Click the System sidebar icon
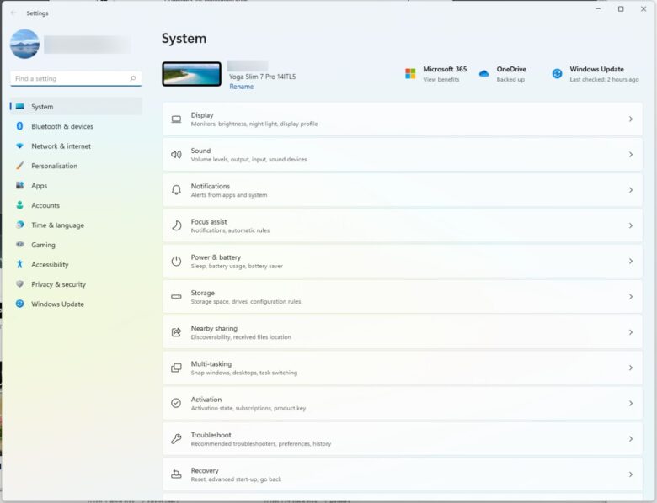This screenshot has width=657, height=503. pyautogui.click(x=19, y=106)
